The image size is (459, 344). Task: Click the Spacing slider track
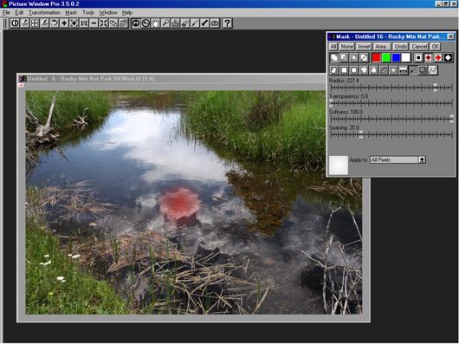391,134
